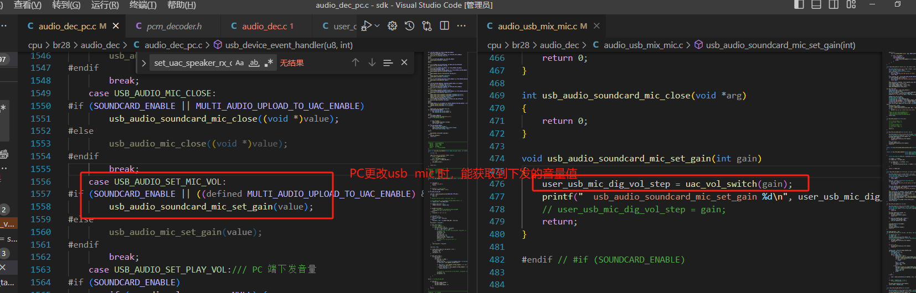Click 'int usb_audio_soundcard_mic_close(void *arg)' line
The width and height of the screenshot is (916, 293).
(x=634, y=96)
